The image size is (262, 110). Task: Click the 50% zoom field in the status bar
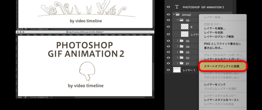[20, 97]
